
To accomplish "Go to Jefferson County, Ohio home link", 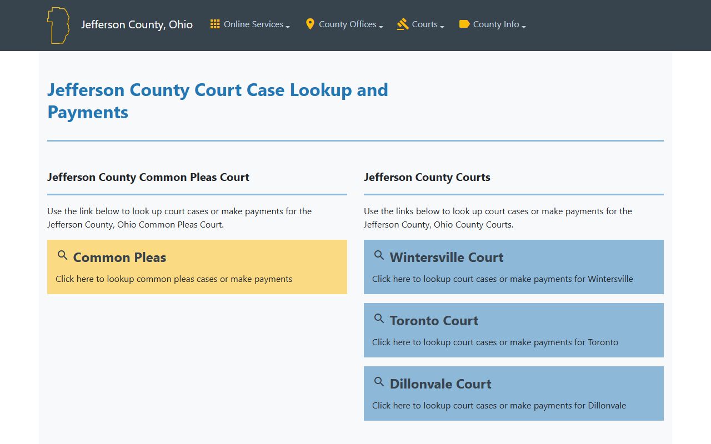I will coord(137,24).
